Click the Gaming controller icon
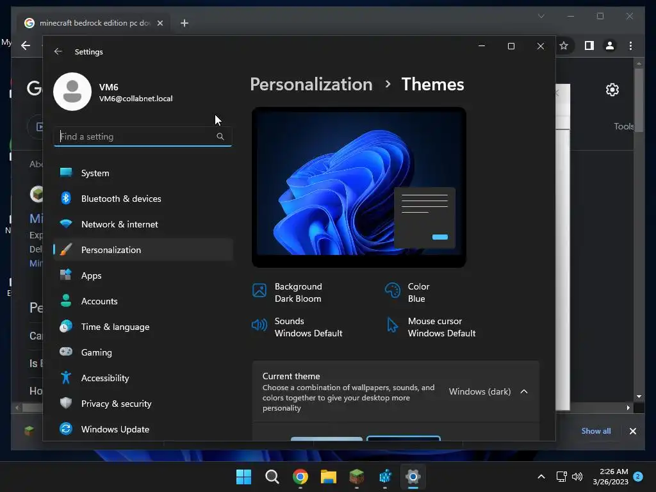 (66, 352)
